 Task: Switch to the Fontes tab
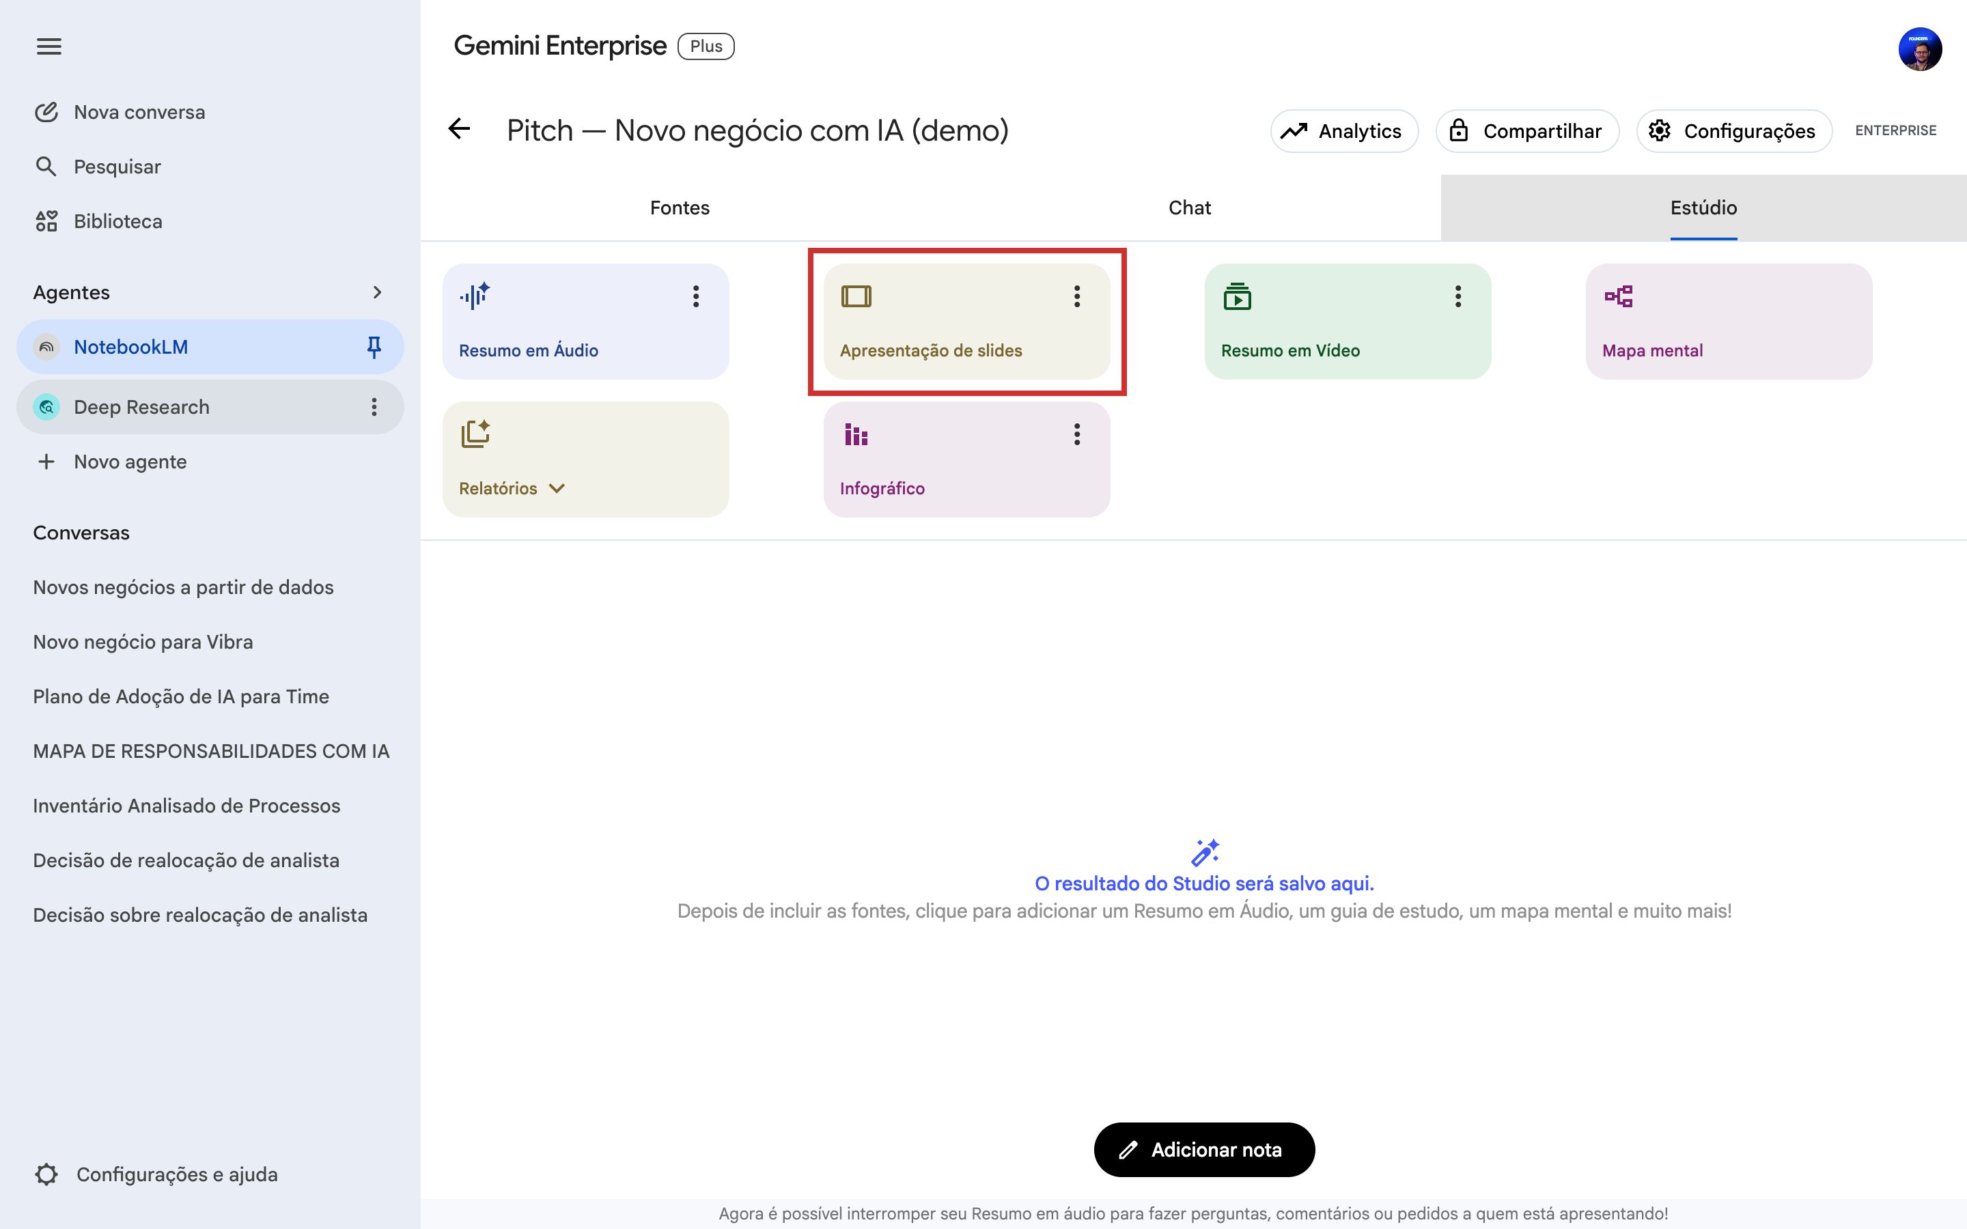point(680,208)
